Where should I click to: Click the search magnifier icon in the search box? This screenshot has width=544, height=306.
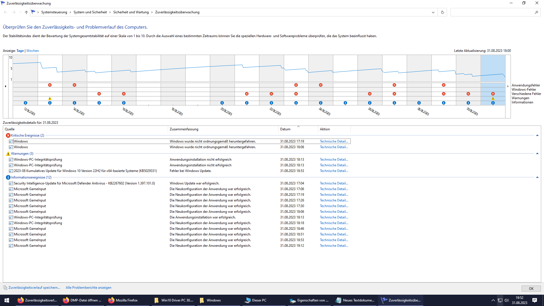pos(536,12)
